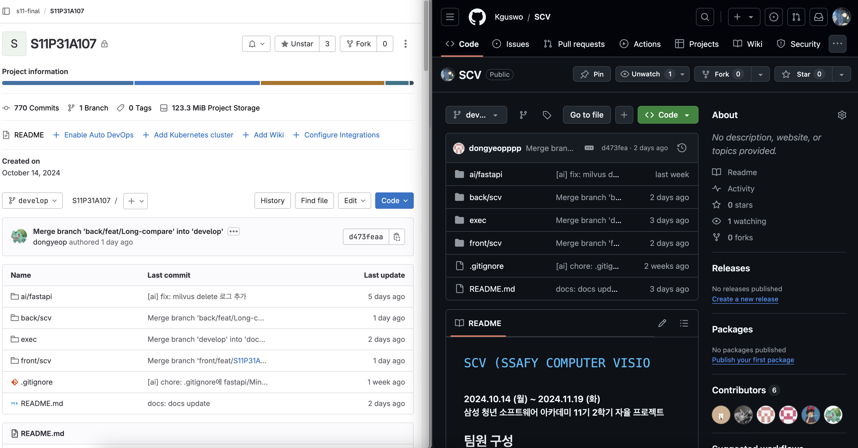Click the GitHub hamburger menu icon
This screenshot has width=858, height=448.
click(x=450, y=17)
